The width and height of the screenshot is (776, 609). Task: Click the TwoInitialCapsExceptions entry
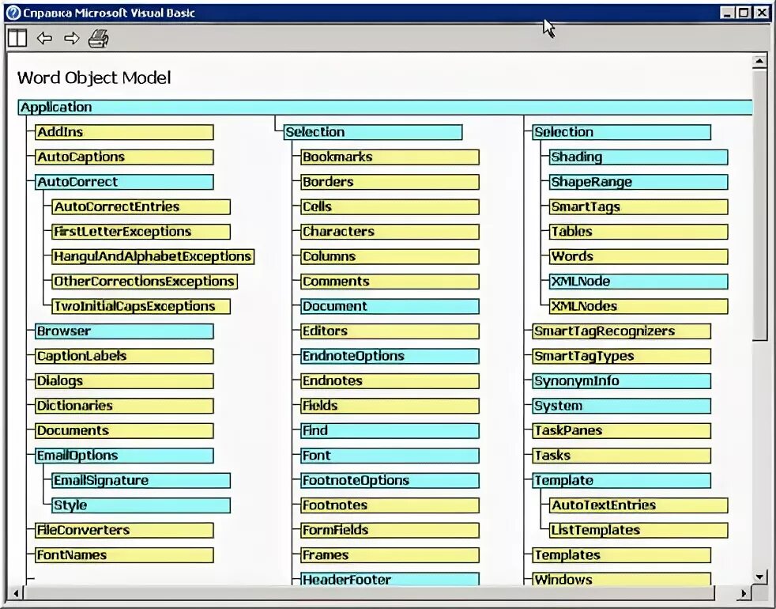click(x=141, y=306)
